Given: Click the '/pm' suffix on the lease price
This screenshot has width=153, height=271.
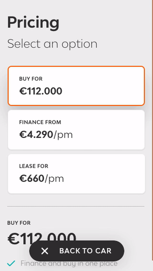Looking at the screenshot, I should [x=54, y=179].
